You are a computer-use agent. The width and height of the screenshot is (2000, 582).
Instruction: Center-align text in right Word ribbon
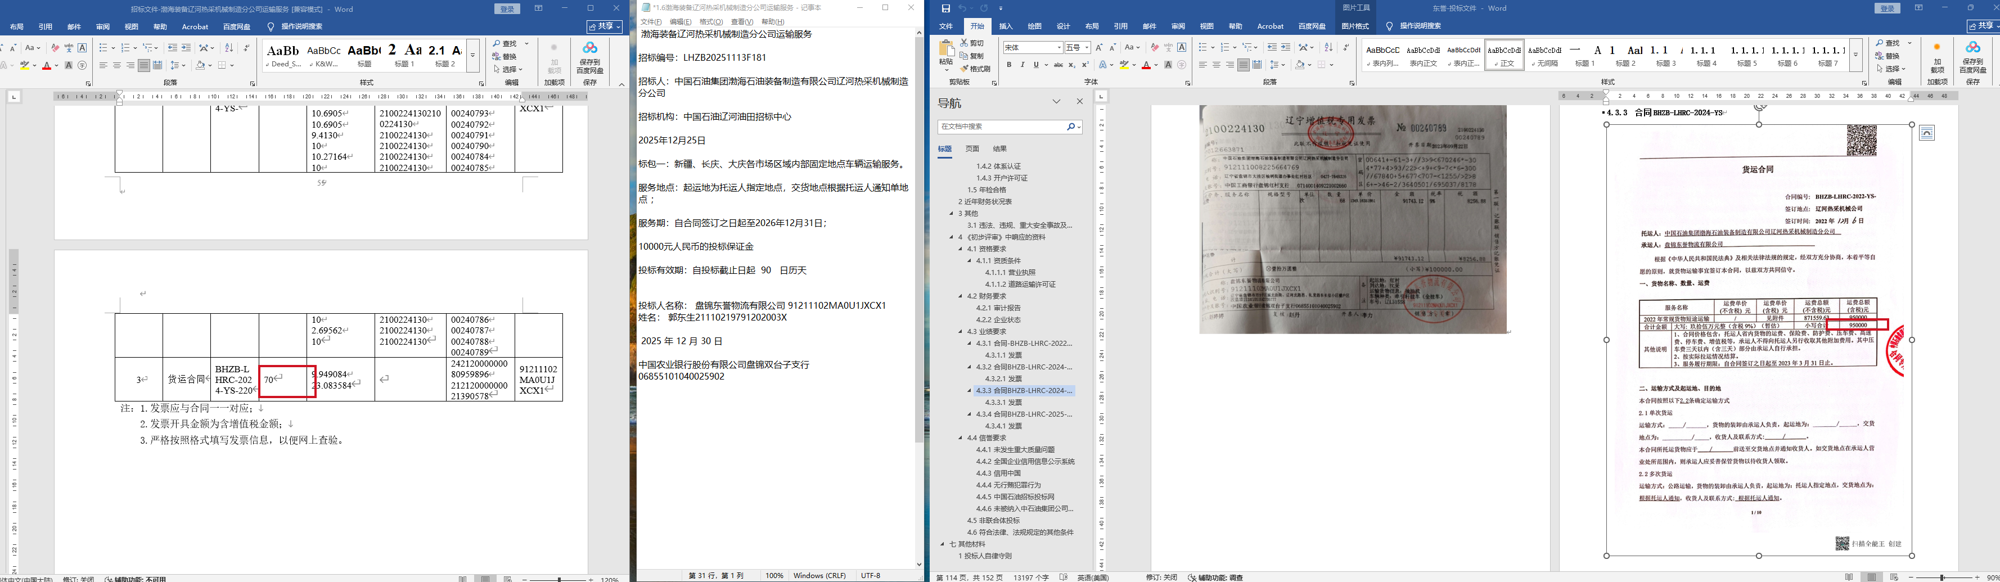[x=1217, y=65]
